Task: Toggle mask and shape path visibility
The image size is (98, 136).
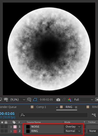Action: click(35, 100)
